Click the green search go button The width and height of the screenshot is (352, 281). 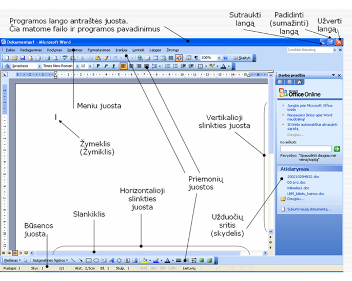(x=337, y=148)
